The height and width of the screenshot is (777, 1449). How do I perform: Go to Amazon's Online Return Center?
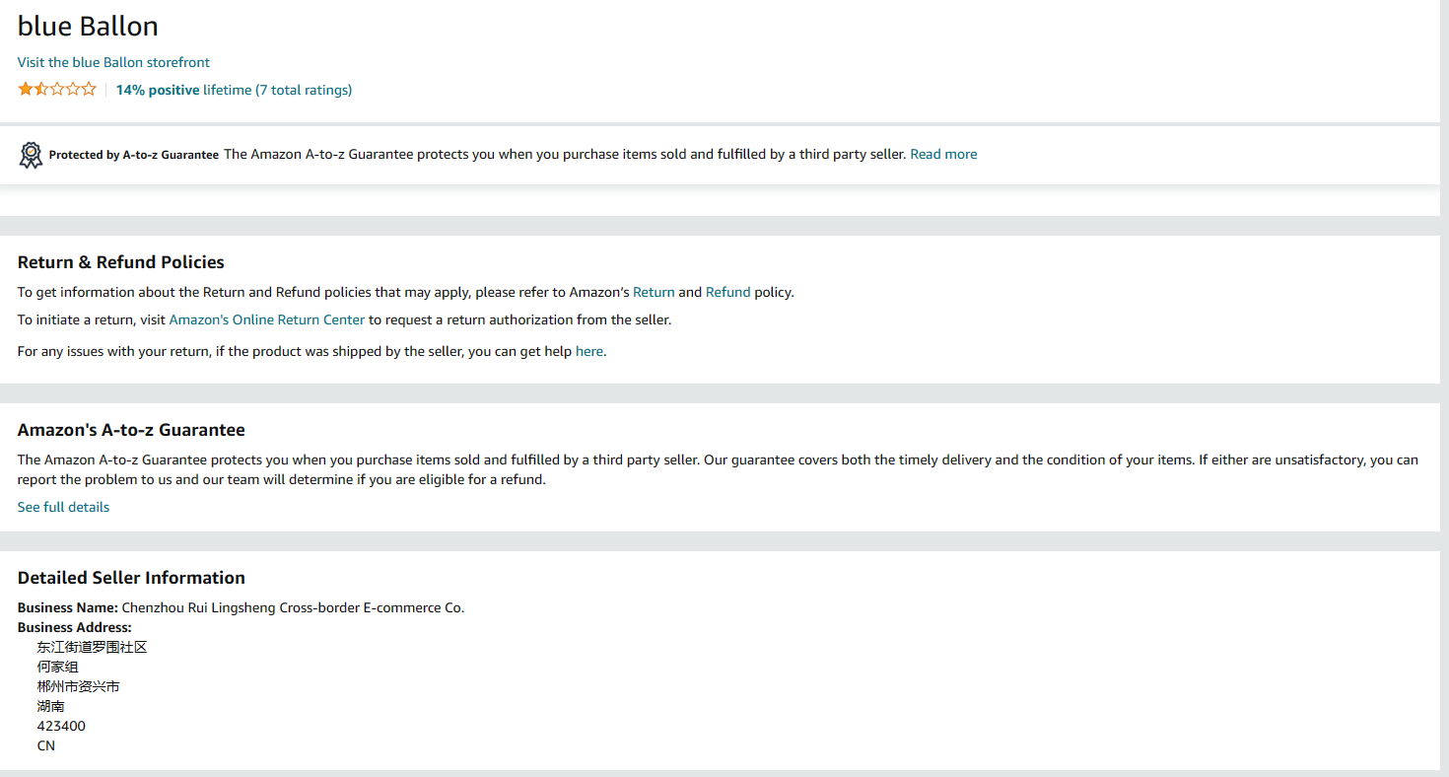267,319
